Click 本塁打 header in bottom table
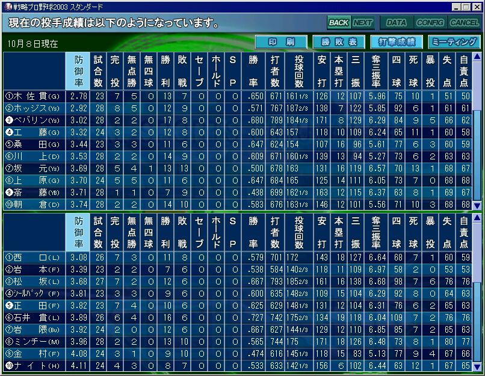Viewport: 485px width, 376px height. click(x=339, y=233)
